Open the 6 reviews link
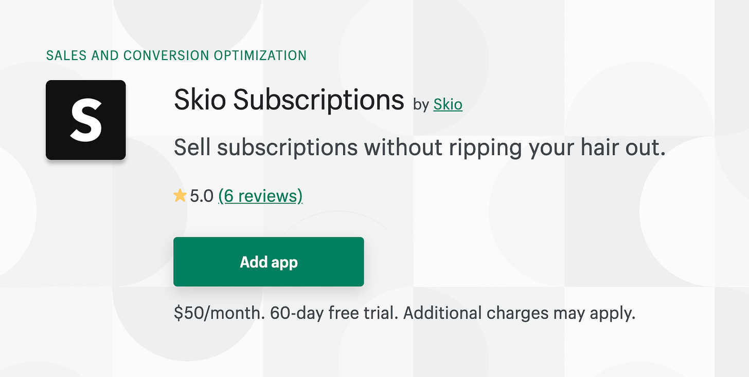Image resolution: width=749 pixels, height=377 pixels. pos(260,196)
